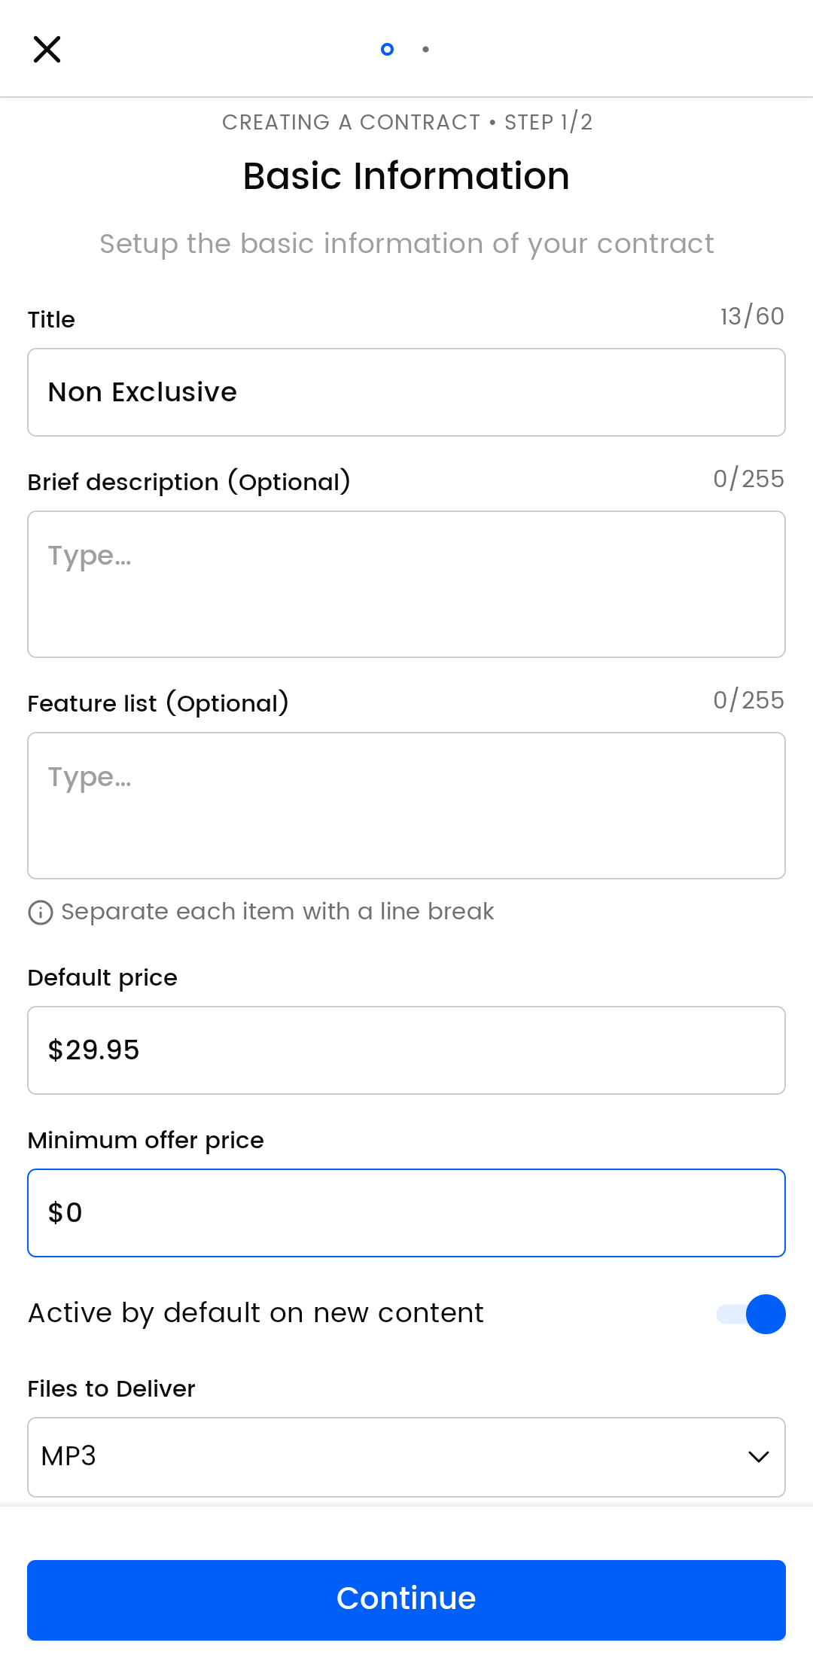Select the Default price field showing $29.95
Screen dimensions: 813x1673
406,1050
